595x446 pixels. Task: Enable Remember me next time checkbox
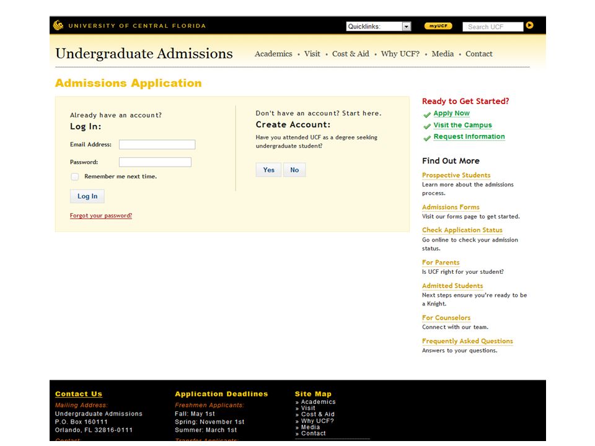(x=75, y=177)
